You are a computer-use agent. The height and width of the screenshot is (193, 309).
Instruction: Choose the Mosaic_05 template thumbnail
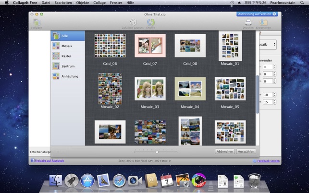click(x=230, y=89)
